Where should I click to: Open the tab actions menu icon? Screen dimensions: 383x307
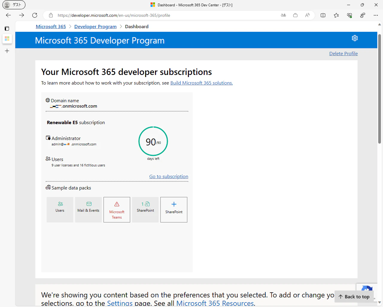[x=7, y=28]
